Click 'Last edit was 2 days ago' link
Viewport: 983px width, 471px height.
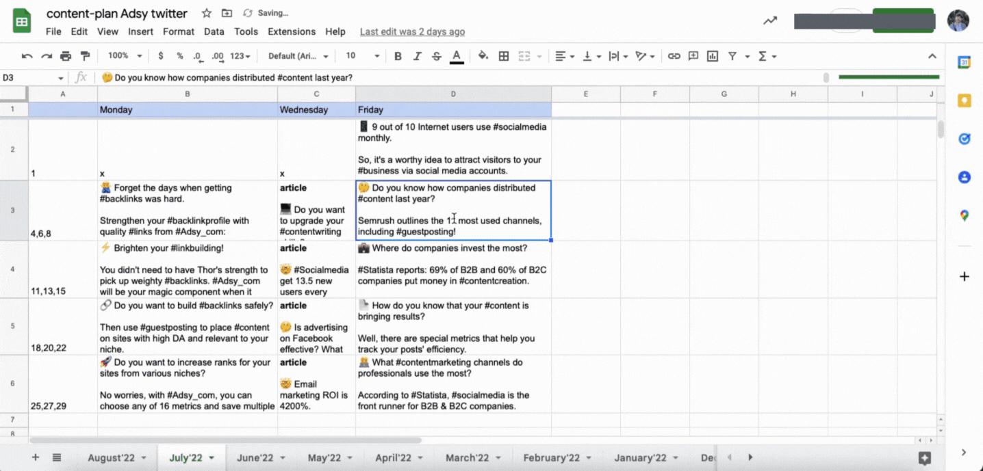[x=412, y=31]
